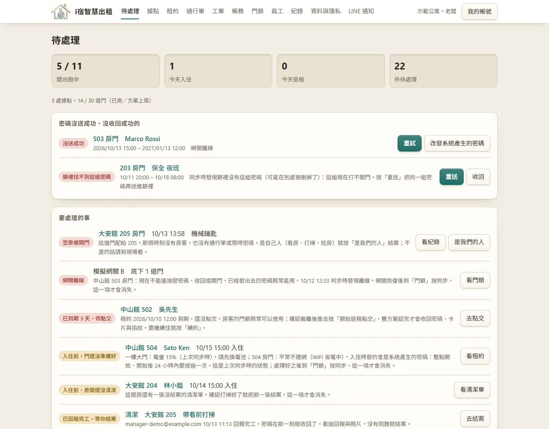Click the 網關離線 status badge

[x=73, y=281]
